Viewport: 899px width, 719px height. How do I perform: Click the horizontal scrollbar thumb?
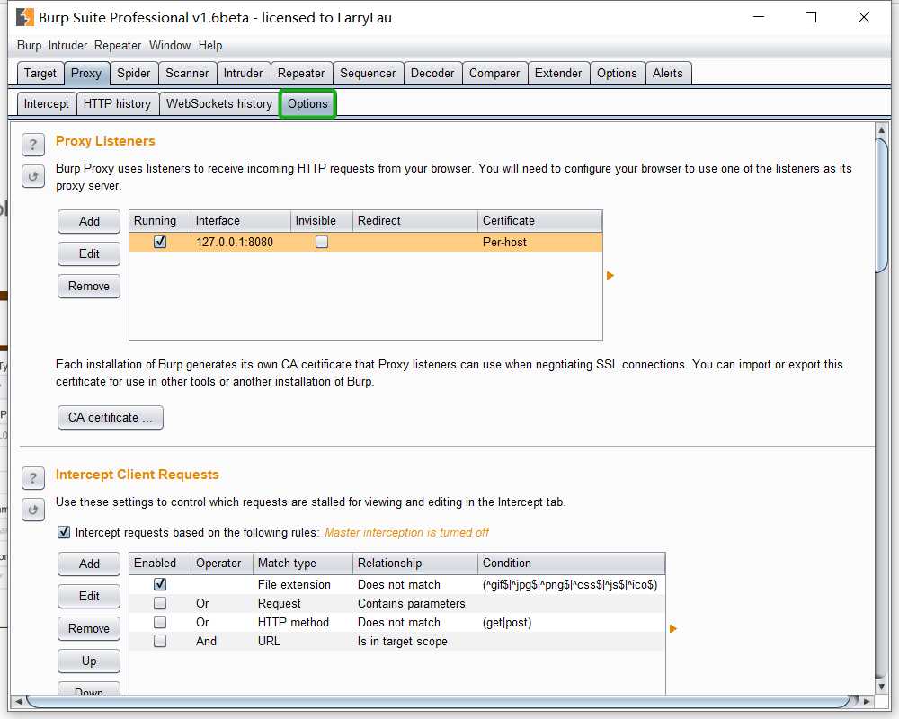coord(440,701)
